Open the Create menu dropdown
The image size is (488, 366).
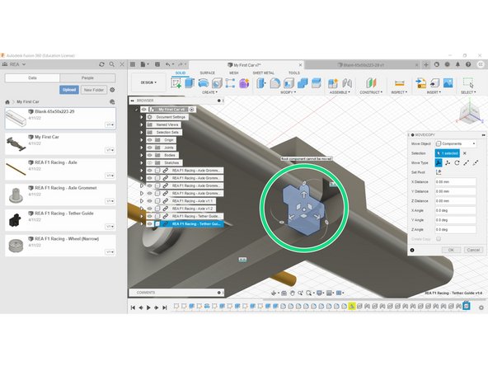pyautogui.click(x=209, y=92)
